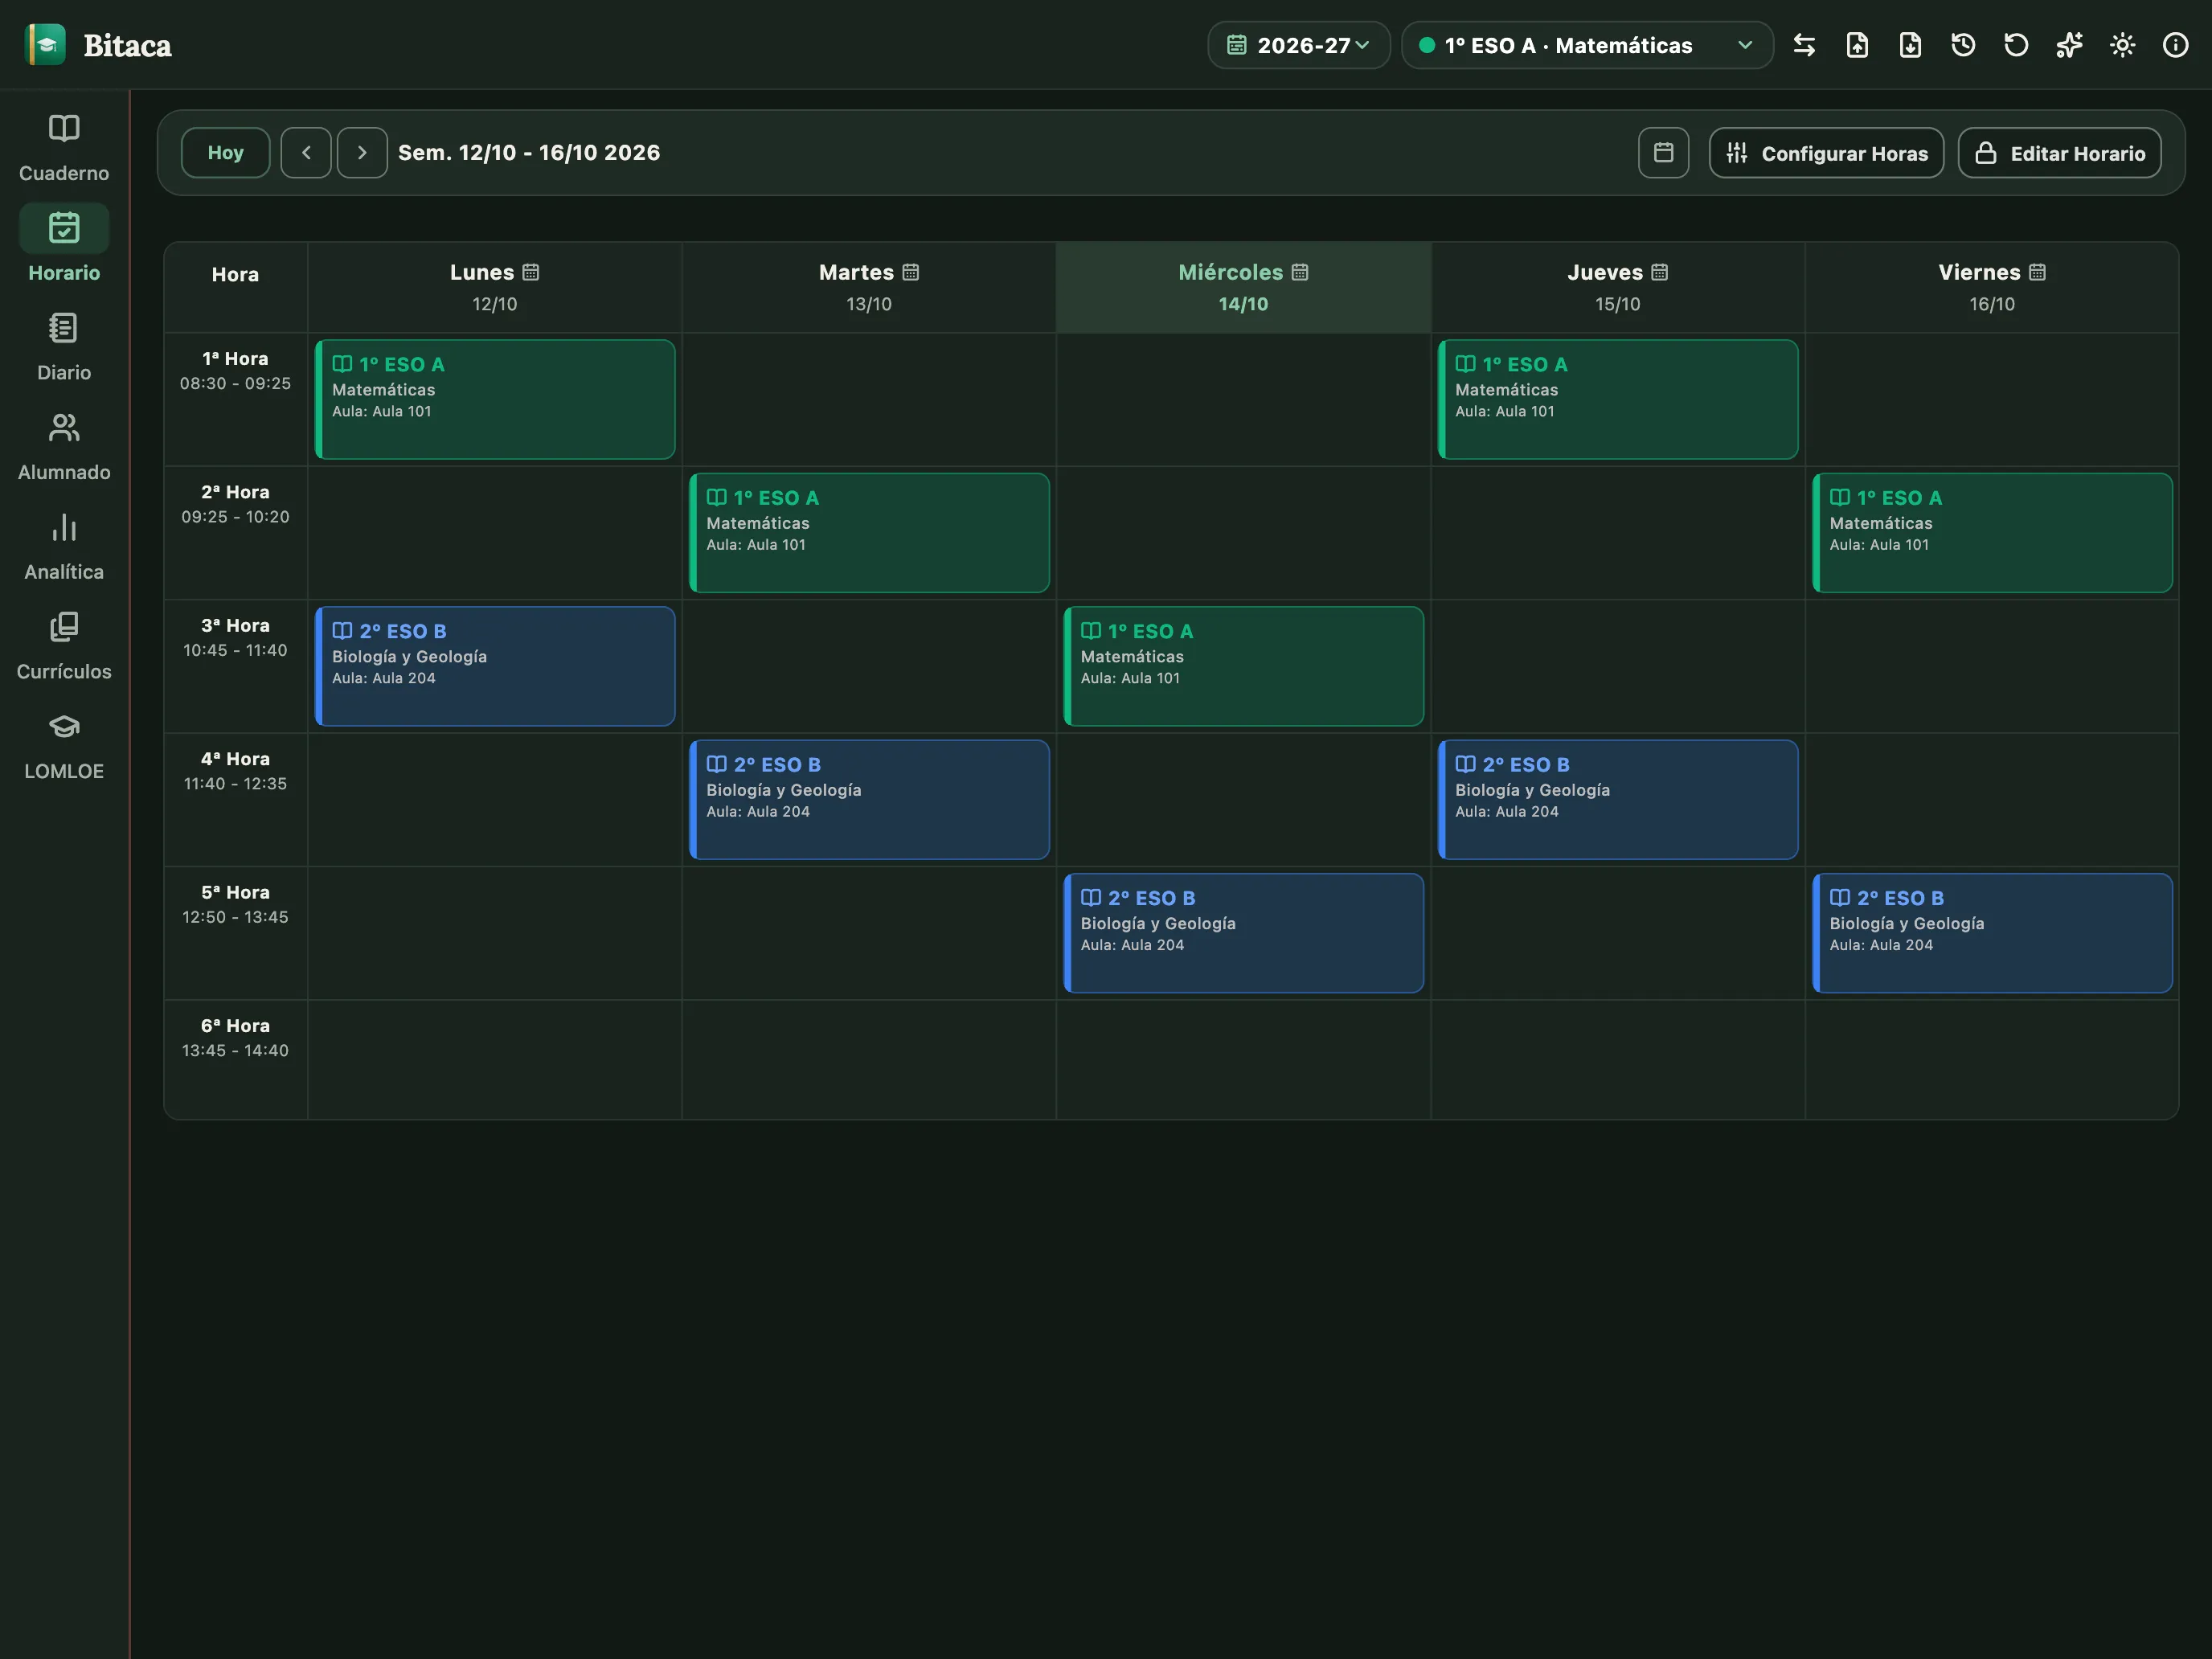
Task: Open the Analítica chart section
Action: pos(64,547)
